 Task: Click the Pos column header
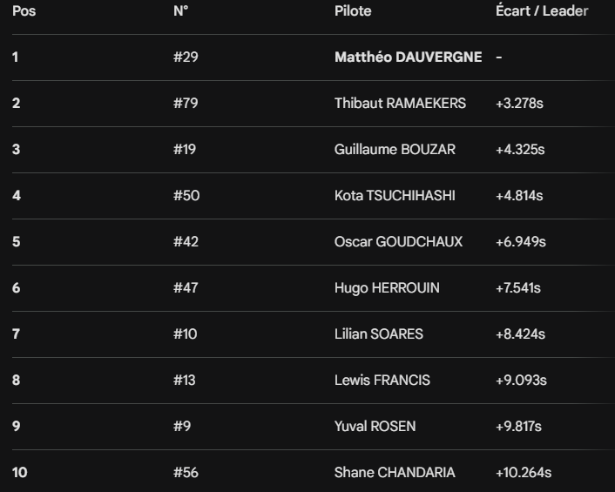[24, 11]
